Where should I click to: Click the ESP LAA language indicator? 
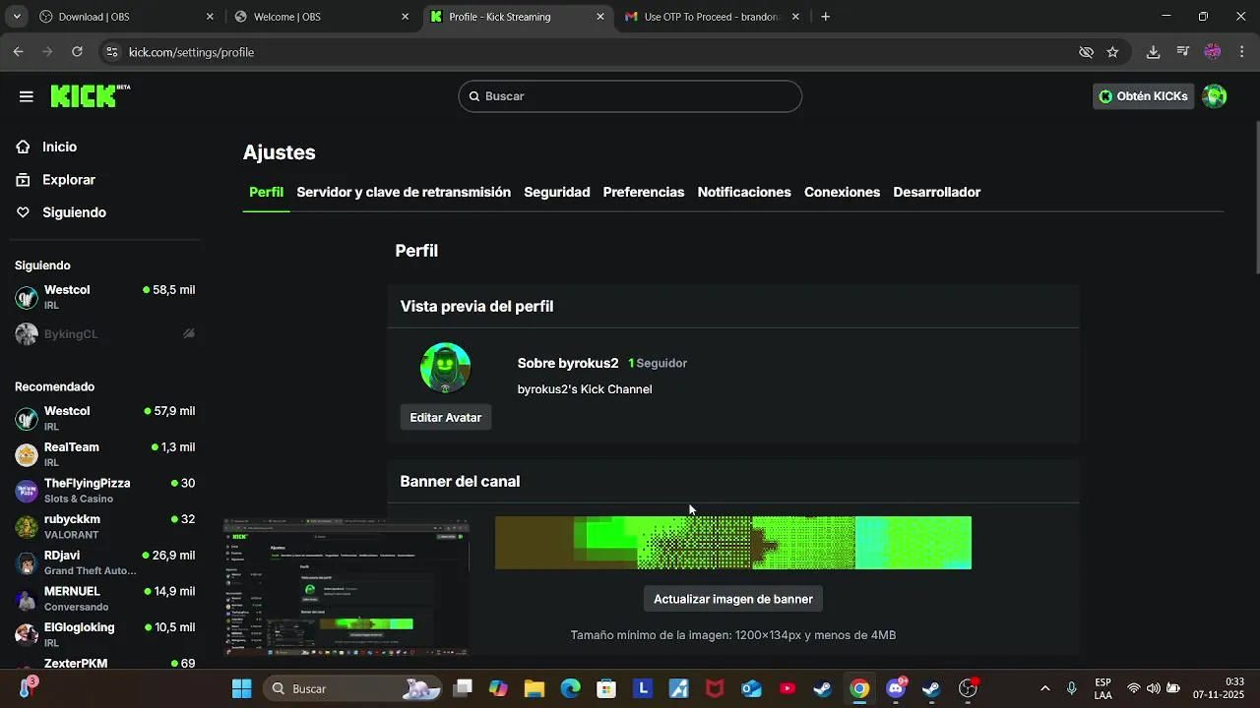(1103, 688)
